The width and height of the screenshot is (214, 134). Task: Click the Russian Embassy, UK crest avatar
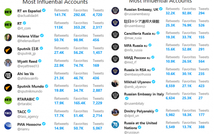tap(115, 11)
